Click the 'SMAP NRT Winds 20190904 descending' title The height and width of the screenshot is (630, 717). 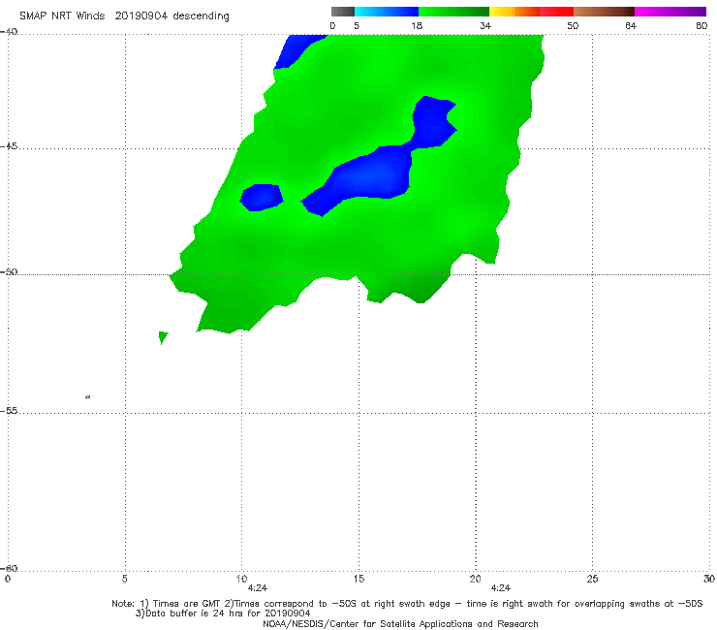pos(124,16)
